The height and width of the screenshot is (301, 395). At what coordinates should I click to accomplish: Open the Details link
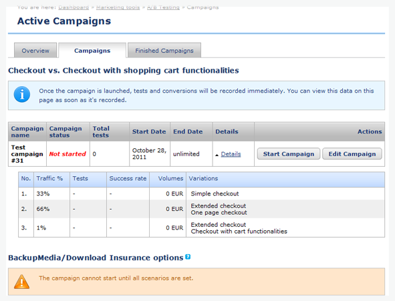231,154
